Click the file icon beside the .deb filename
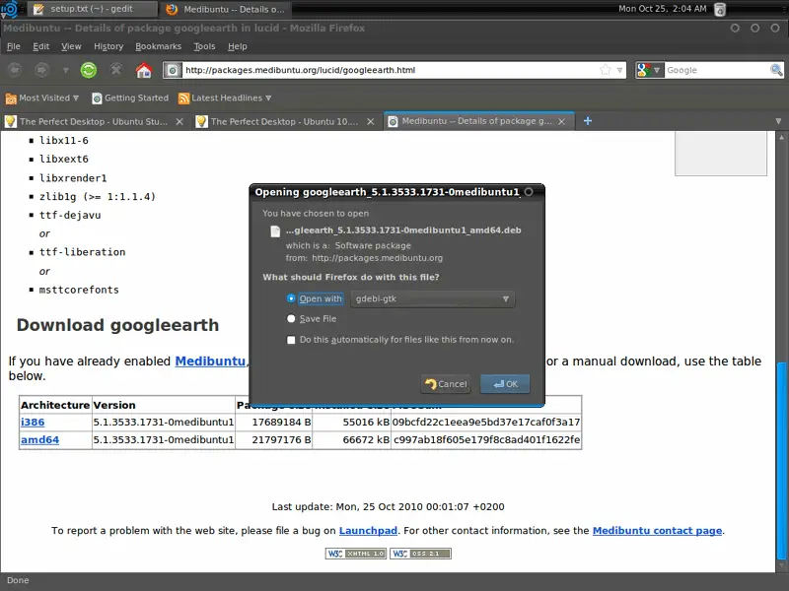The height and width of the screenshot is (591, 789). point(275,231)
